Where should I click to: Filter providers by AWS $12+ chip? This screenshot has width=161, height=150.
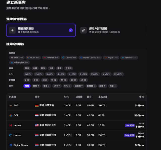coord(17,58)
